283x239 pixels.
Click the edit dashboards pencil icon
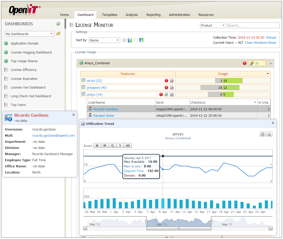coord(58,34)
